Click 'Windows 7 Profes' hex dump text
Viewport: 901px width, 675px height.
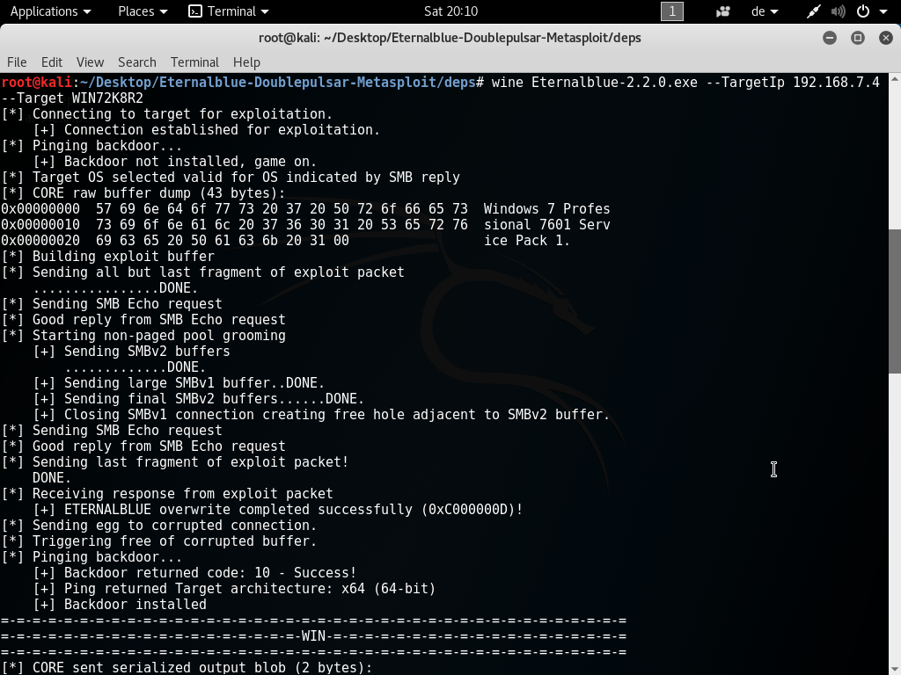tap(547, 209)
